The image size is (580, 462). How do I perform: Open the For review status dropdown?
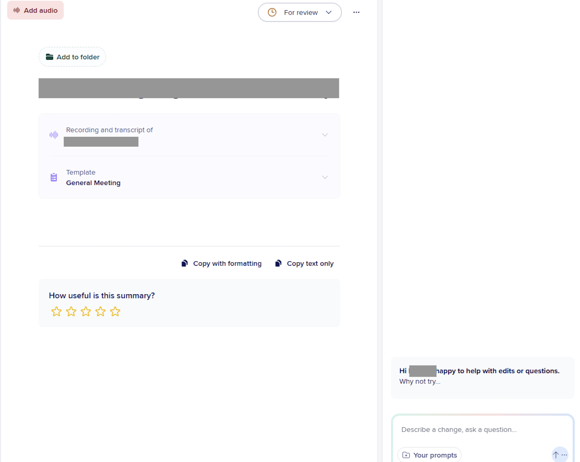[300, 12]
